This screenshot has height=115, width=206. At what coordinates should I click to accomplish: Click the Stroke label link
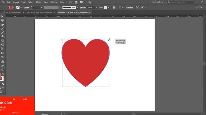click(27, 8)
